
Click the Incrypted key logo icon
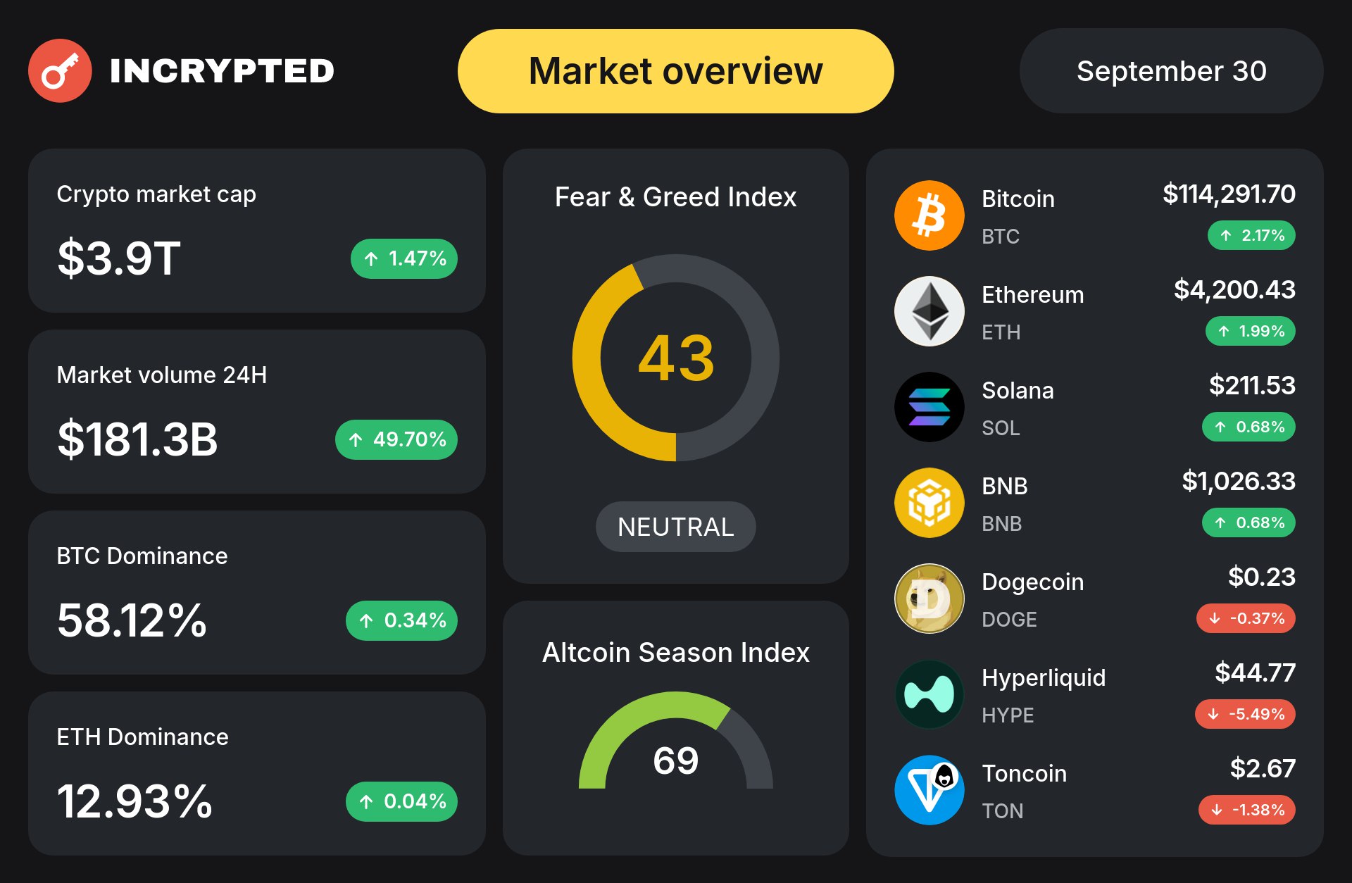60,70
